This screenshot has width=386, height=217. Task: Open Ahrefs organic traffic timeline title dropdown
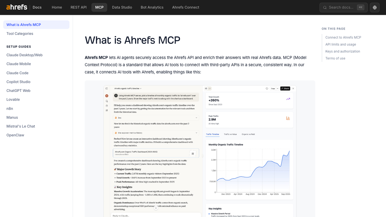click(128, 88)
